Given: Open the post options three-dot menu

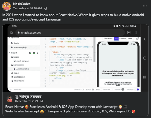Looking at the screenshot, I should click(145, 6).
